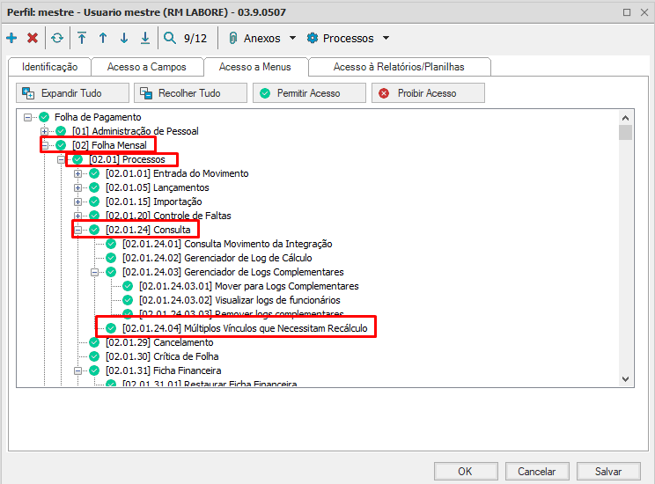Screen dimensions: 655x484
Task: Close the Perfil window
Action: [x=644, y=12]
